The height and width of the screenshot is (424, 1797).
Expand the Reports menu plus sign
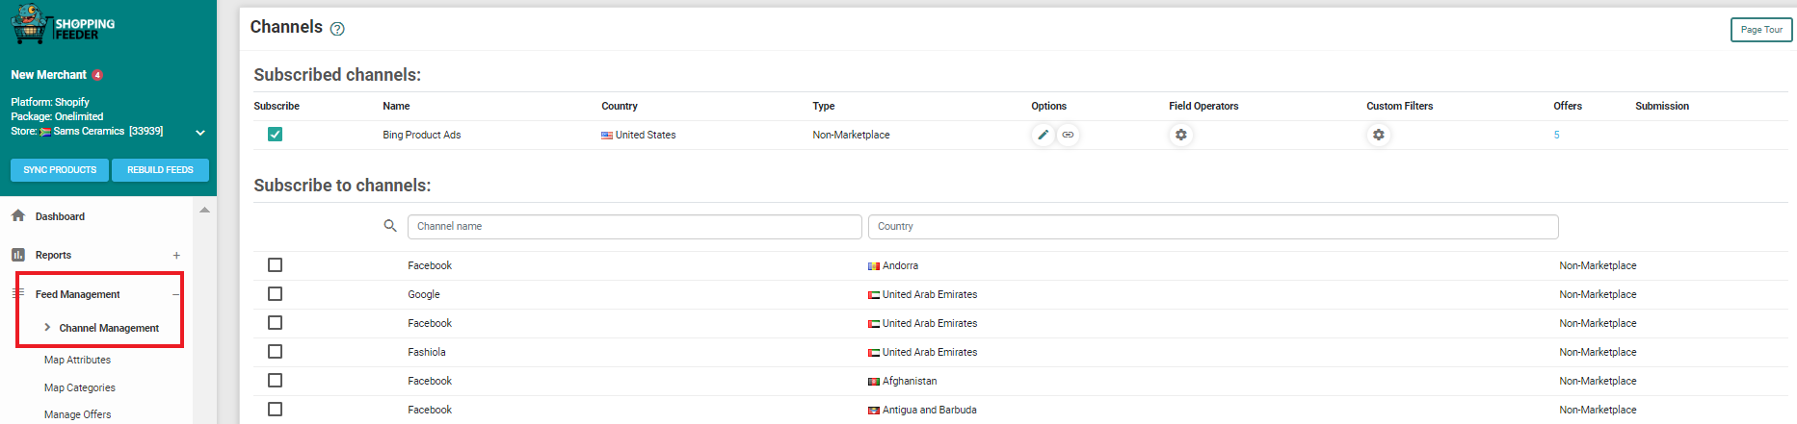tap(176, 256)
